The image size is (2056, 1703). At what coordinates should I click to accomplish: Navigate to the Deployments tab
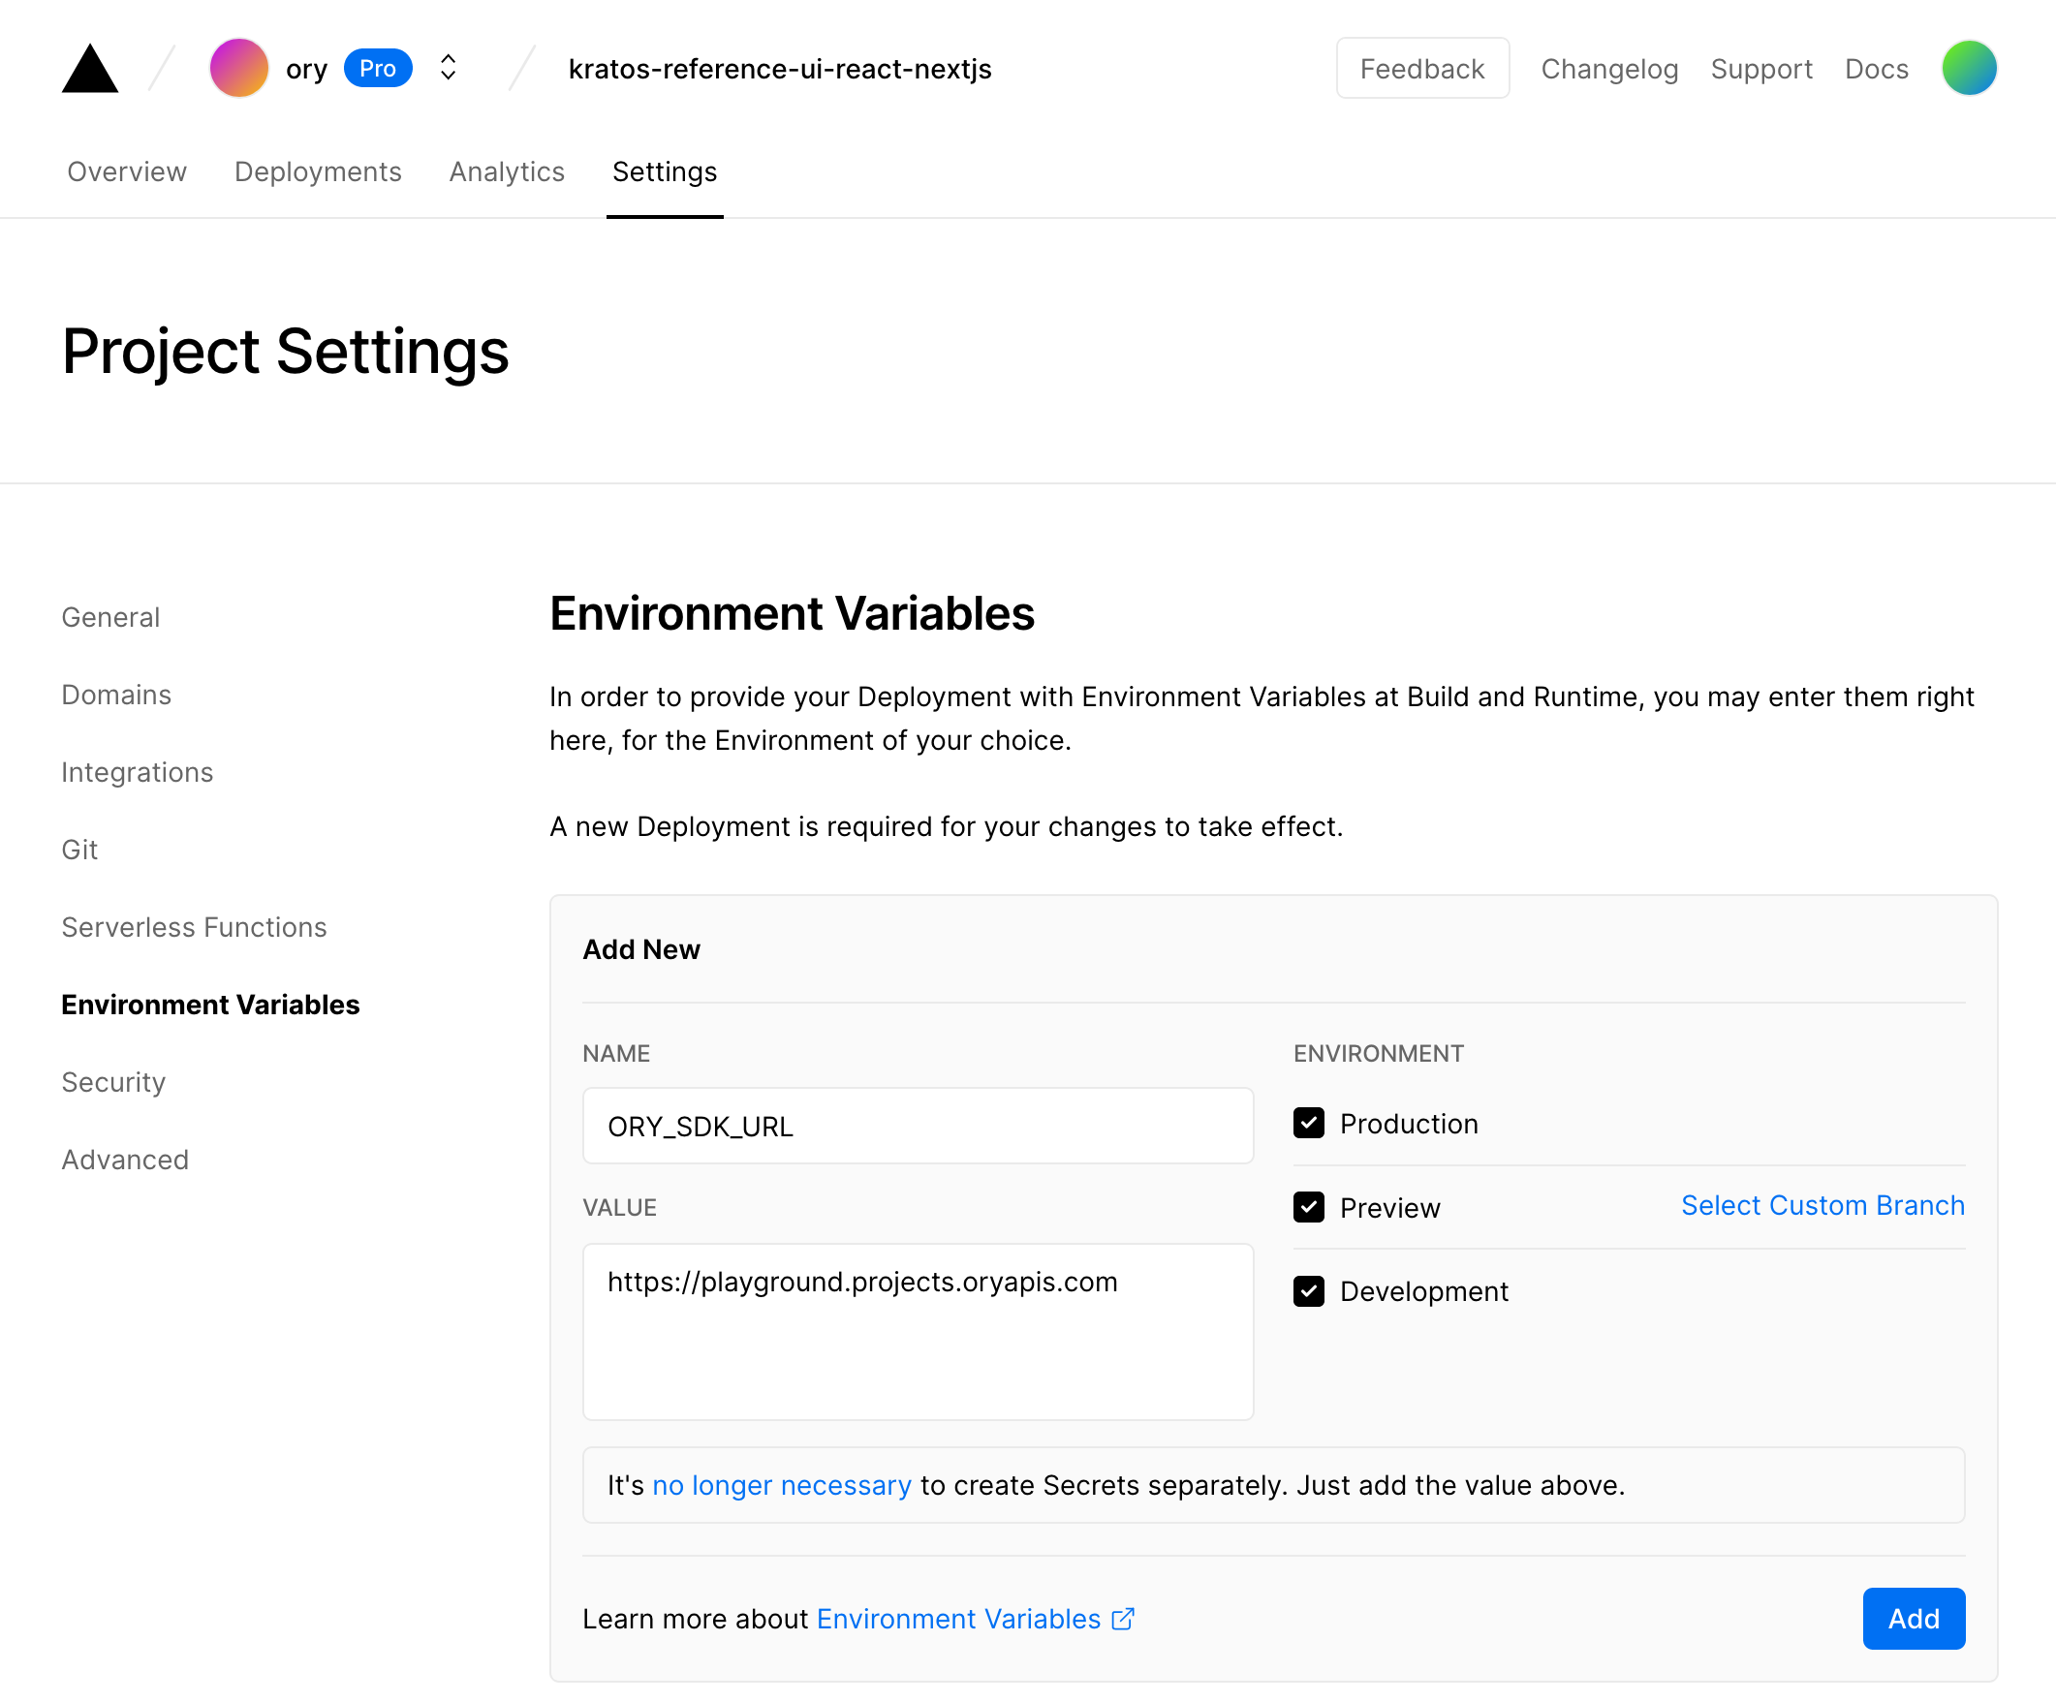click(x=318, y=170)
